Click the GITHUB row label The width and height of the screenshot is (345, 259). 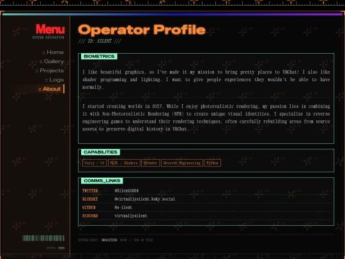(x=89, y=207)
